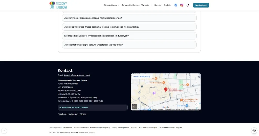The image size is (259, 136).
Task: Click the Warunki link on the map
Action: 184,110
